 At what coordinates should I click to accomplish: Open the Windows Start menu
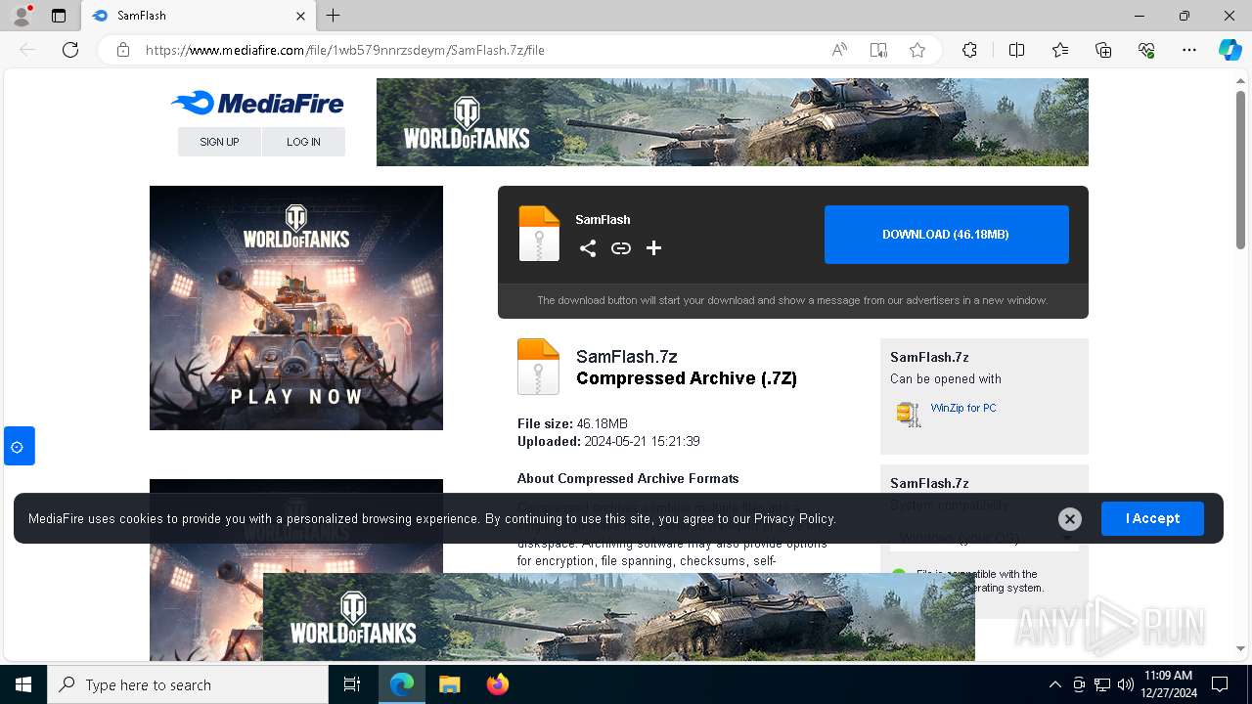pos(23,684)
